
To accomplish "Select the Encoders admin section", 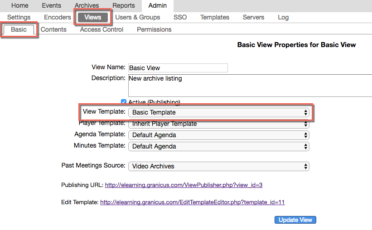I will (58, 17).
